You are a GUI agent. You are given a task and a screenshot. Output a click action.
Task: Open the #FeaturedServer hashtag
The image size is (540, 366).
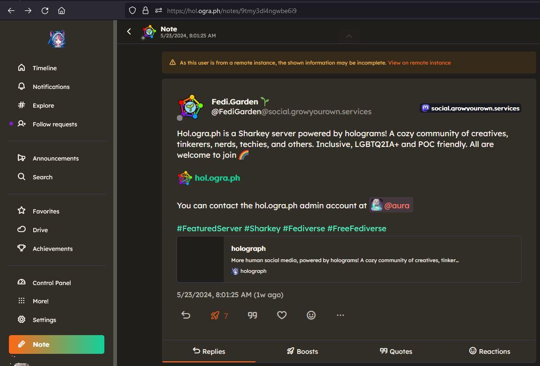[x=209, y=228]
